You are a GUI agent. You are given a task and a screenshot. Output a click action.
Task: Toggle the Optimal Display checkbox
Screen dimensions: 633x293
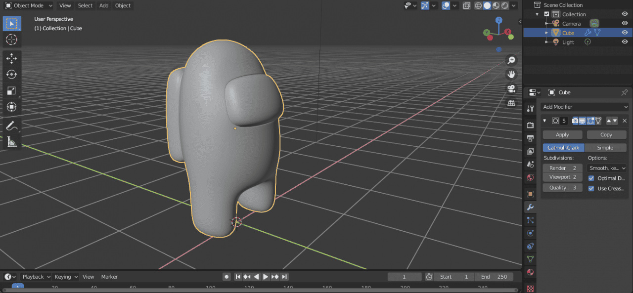point(591,178)
